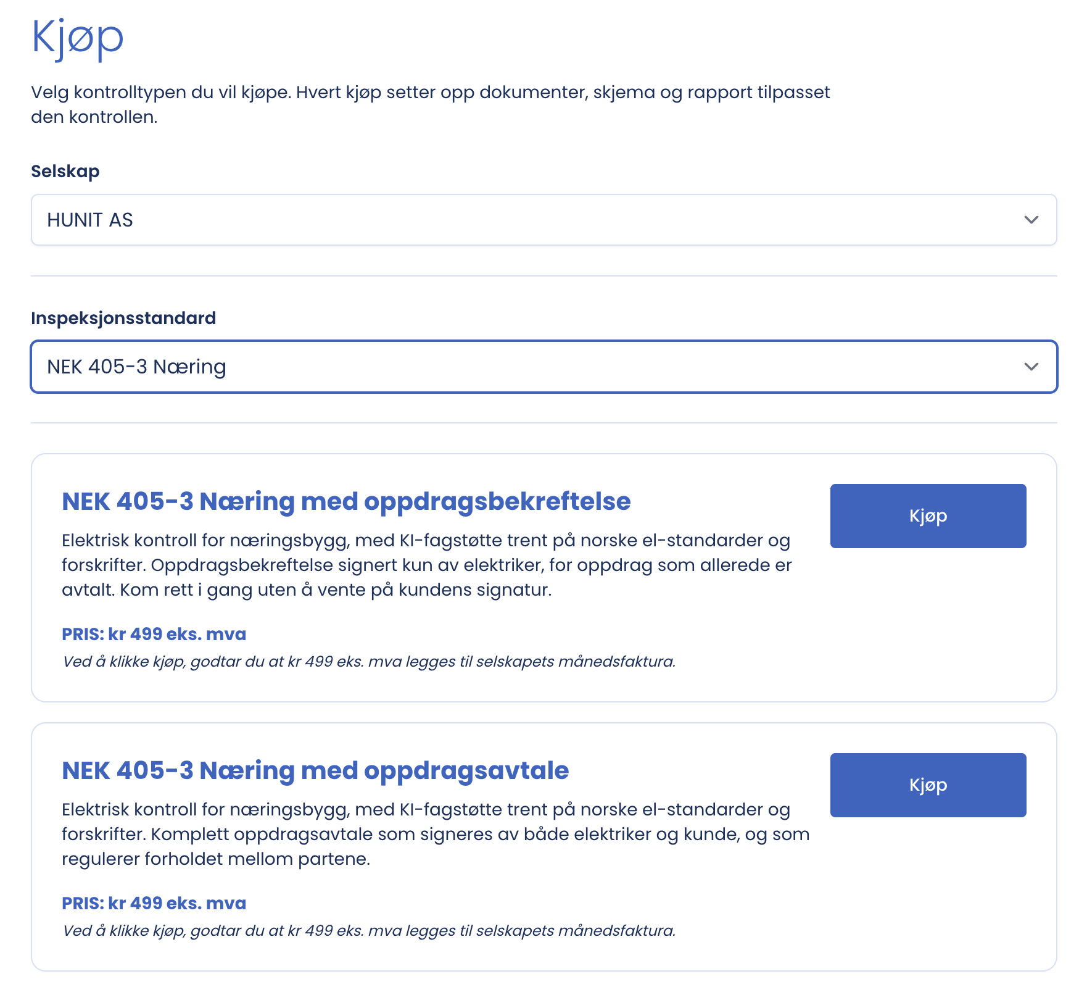The height and width of the screenshot is (1000, 1087).
Task: Click the månedsfaktura notice in the oppdragsavtale card
Action: 369,931
